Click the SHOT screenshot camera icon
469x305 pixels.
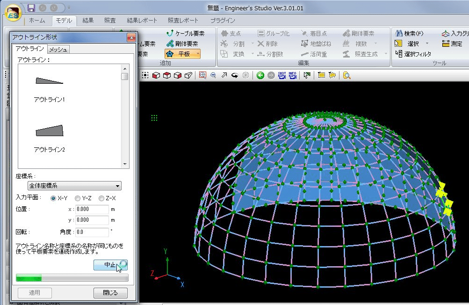[x=282, y=75]
